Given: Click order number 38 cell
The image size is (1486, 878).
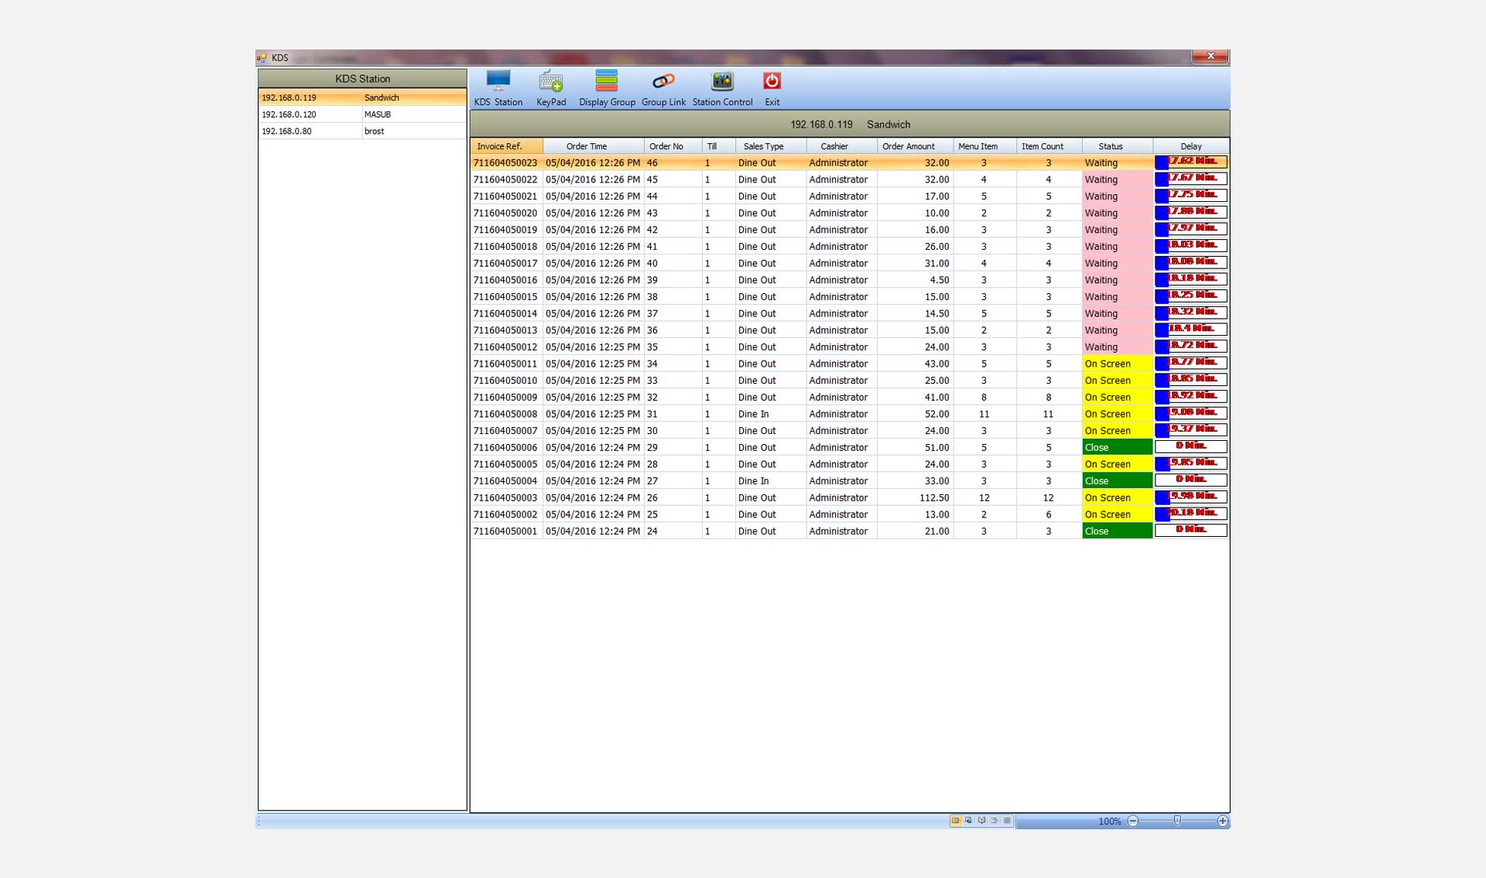Looking at the screenshot, I should [673, 297].
